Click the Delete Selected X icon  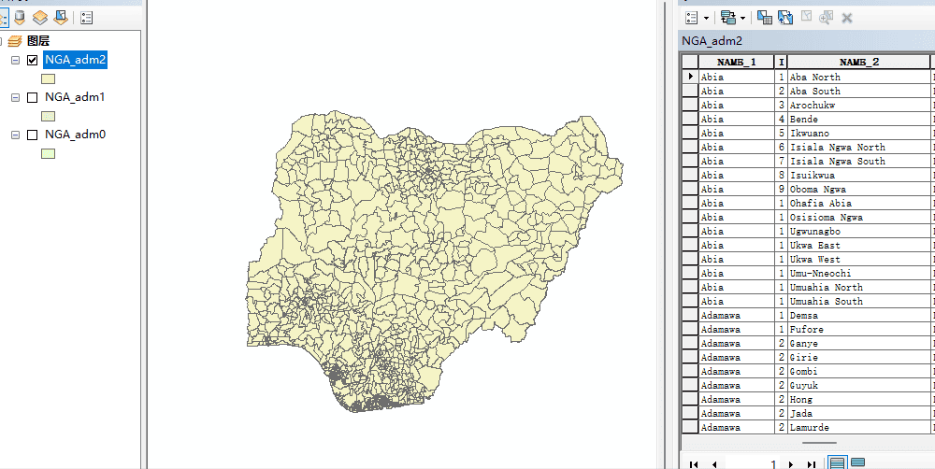(x=846, y=18)
